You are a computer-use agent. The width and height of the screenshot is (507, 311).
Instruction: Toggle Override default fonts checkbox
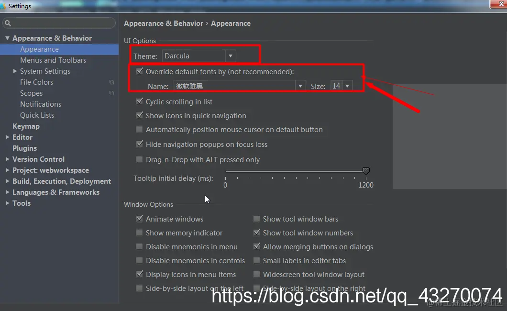[139, 71]
